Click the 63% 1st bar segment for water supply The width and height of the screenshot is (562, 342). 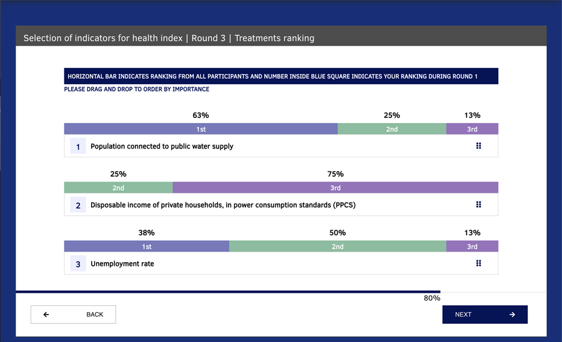pyautogui.click(x=200, y=129)
